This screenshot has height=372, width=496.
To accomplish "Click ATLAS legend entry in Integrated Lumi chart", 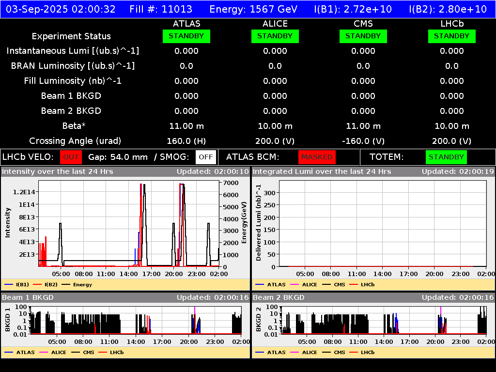I will [x=270, y=285].
